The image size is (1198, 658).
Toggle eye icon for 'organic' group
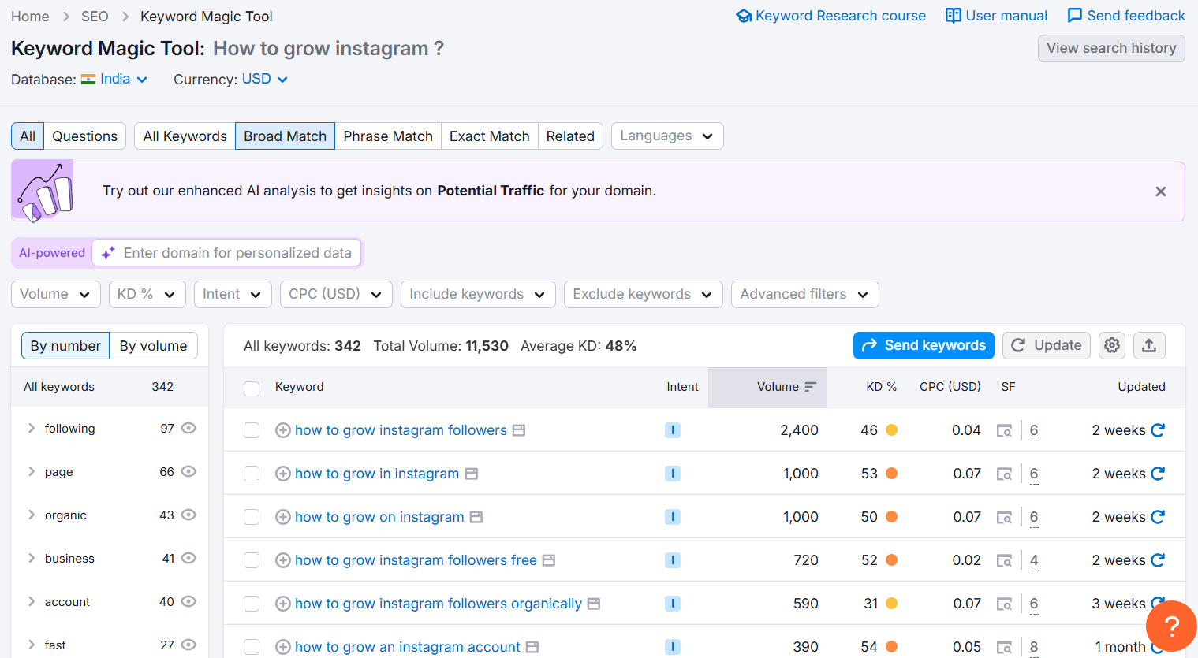click(188, 515)
